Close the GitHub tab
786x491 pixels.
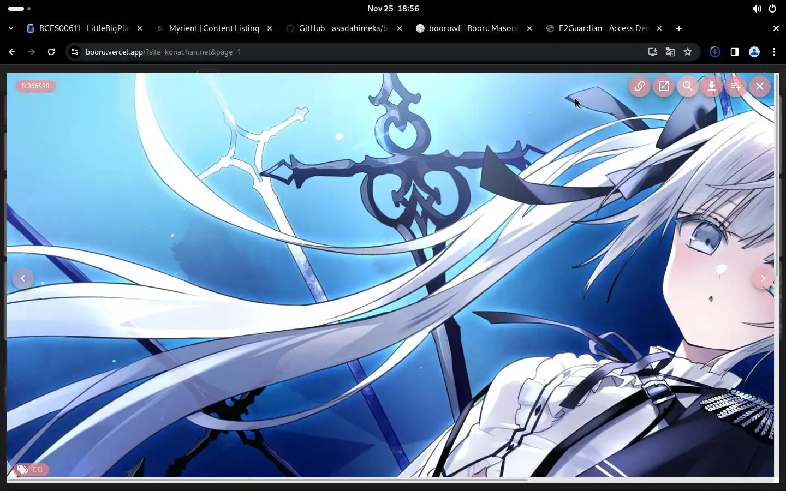[400, 28]
